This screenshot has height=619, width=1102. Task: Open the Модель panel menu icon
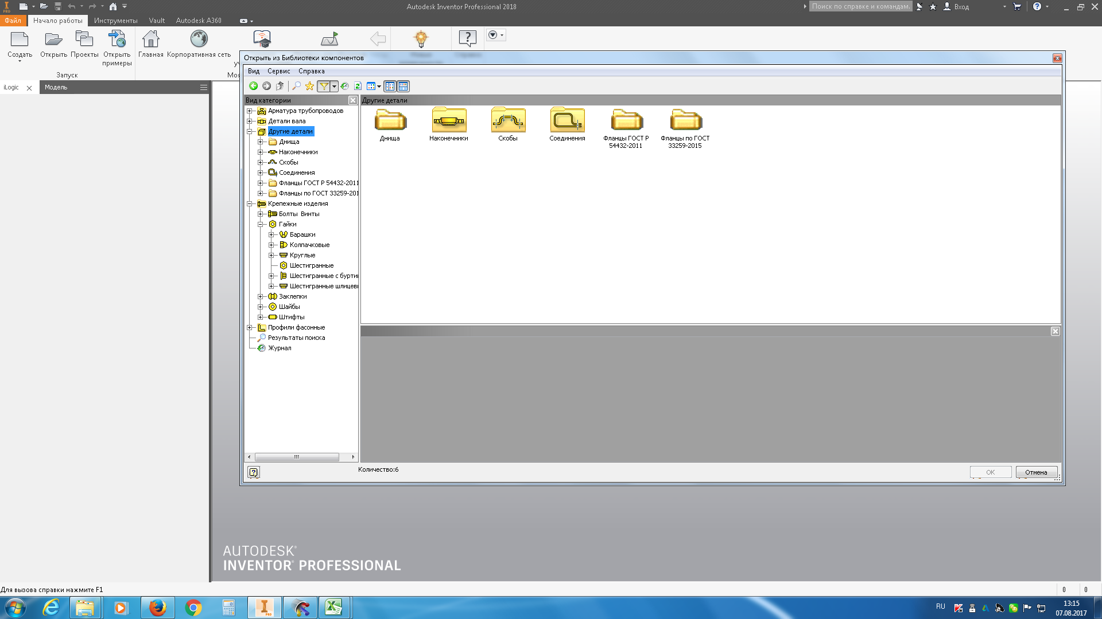(x=203, y=88)
